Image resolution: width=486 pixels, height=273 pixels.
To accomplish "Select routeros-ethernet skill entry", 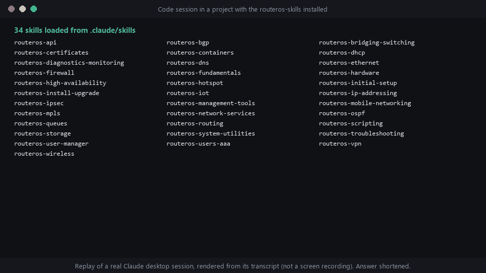I will pyautogui.click(x=349, y=63).
